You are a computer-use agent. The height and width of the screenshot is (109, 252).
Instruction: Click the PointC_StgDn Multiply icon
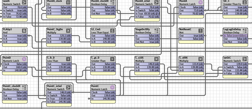point(68,31)
